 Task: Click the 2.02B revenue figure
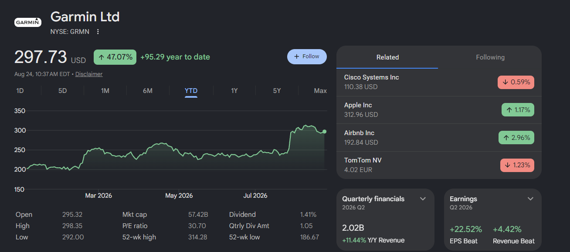353,228
